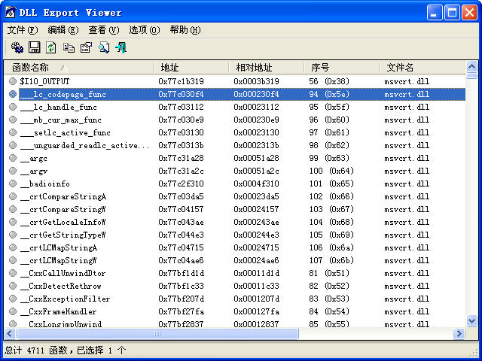Select the ___setlc_active_func row
Viewport: 482px width, 361px height.
(x=235, y=132)
